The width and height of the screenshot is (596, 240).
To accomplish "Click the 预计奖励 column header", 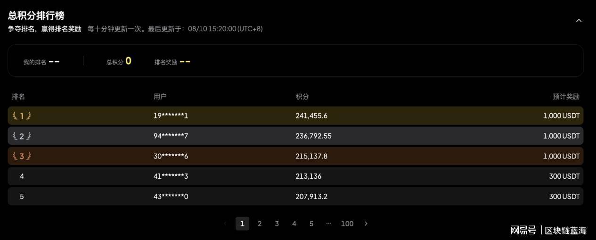I will (x=566, y=97).
